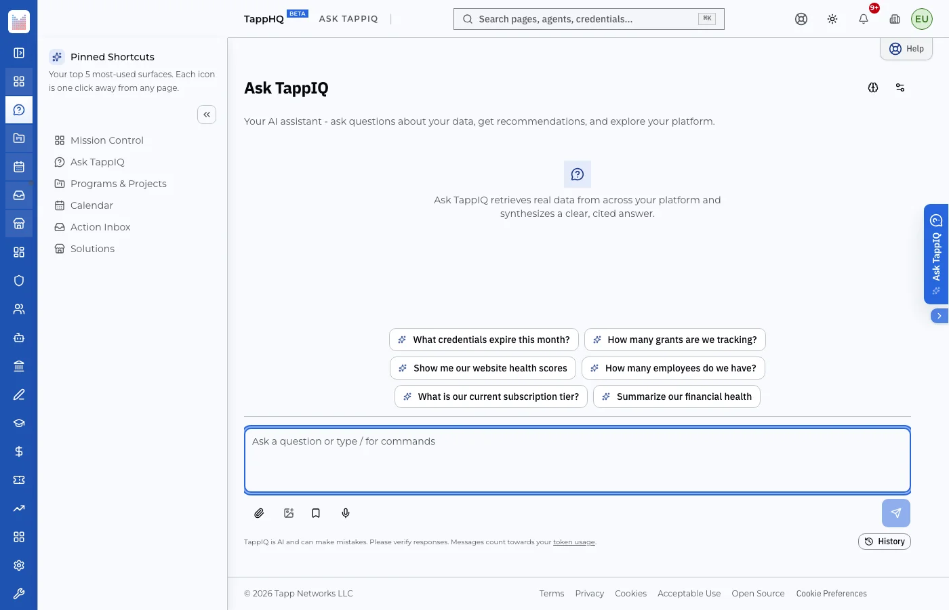Open the sliders settings icon near title
This screenshot has width=949, height=610.
pyautogui.click(x=900, y=87)
